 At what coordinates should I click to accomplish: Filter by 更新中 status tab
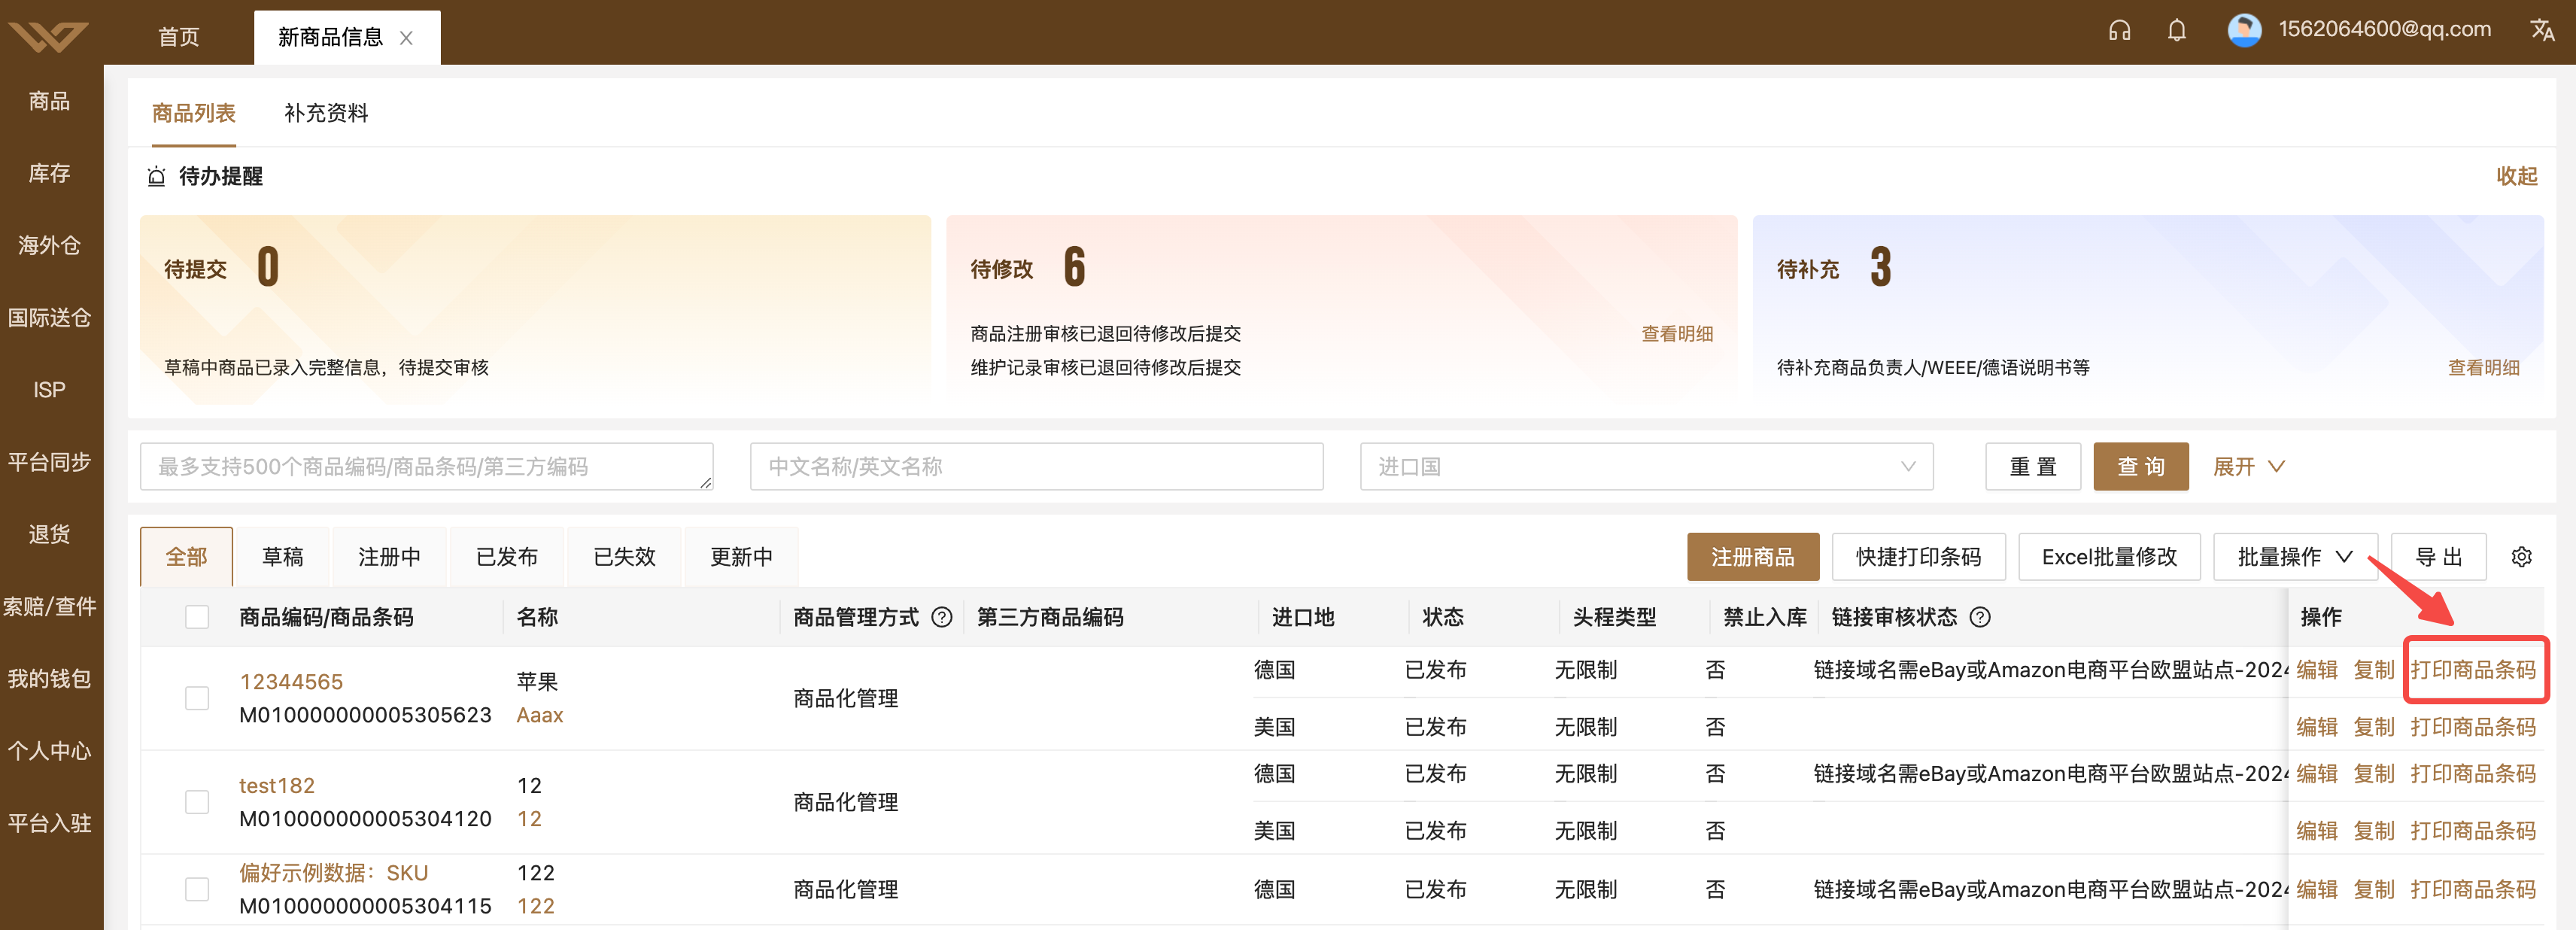[741, 557]
